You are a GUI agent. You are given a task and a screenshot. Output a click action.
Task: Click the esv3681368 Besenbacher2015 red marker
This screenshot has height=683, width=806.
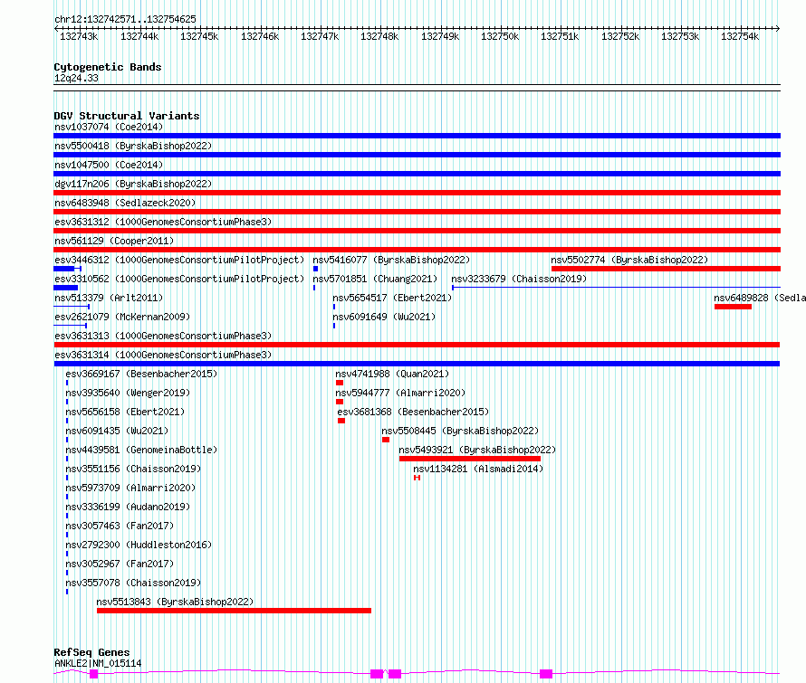[341, 421]
